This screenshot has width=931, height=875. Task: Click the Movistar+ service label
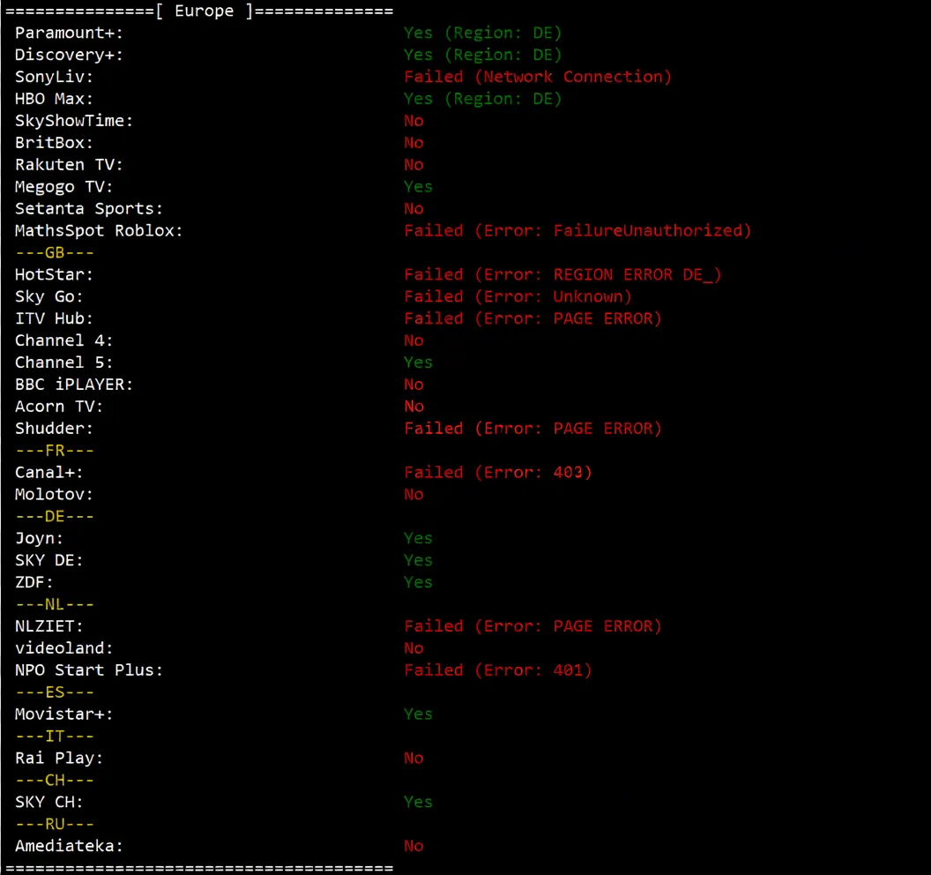64,714
